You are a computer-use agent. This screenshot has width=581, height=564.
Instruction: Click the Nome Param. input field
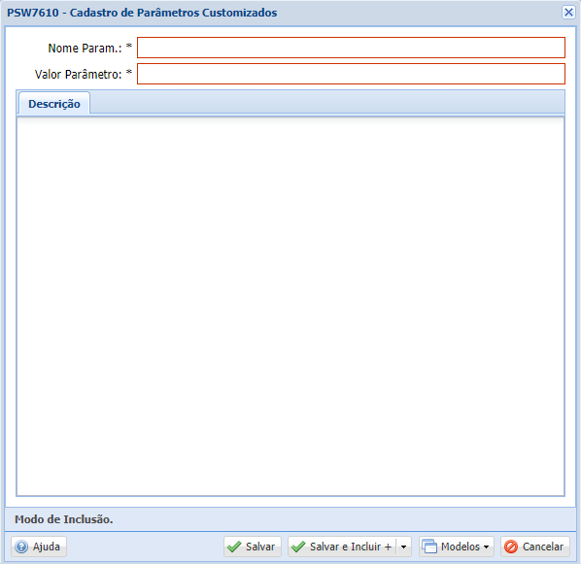click(351, 48)
